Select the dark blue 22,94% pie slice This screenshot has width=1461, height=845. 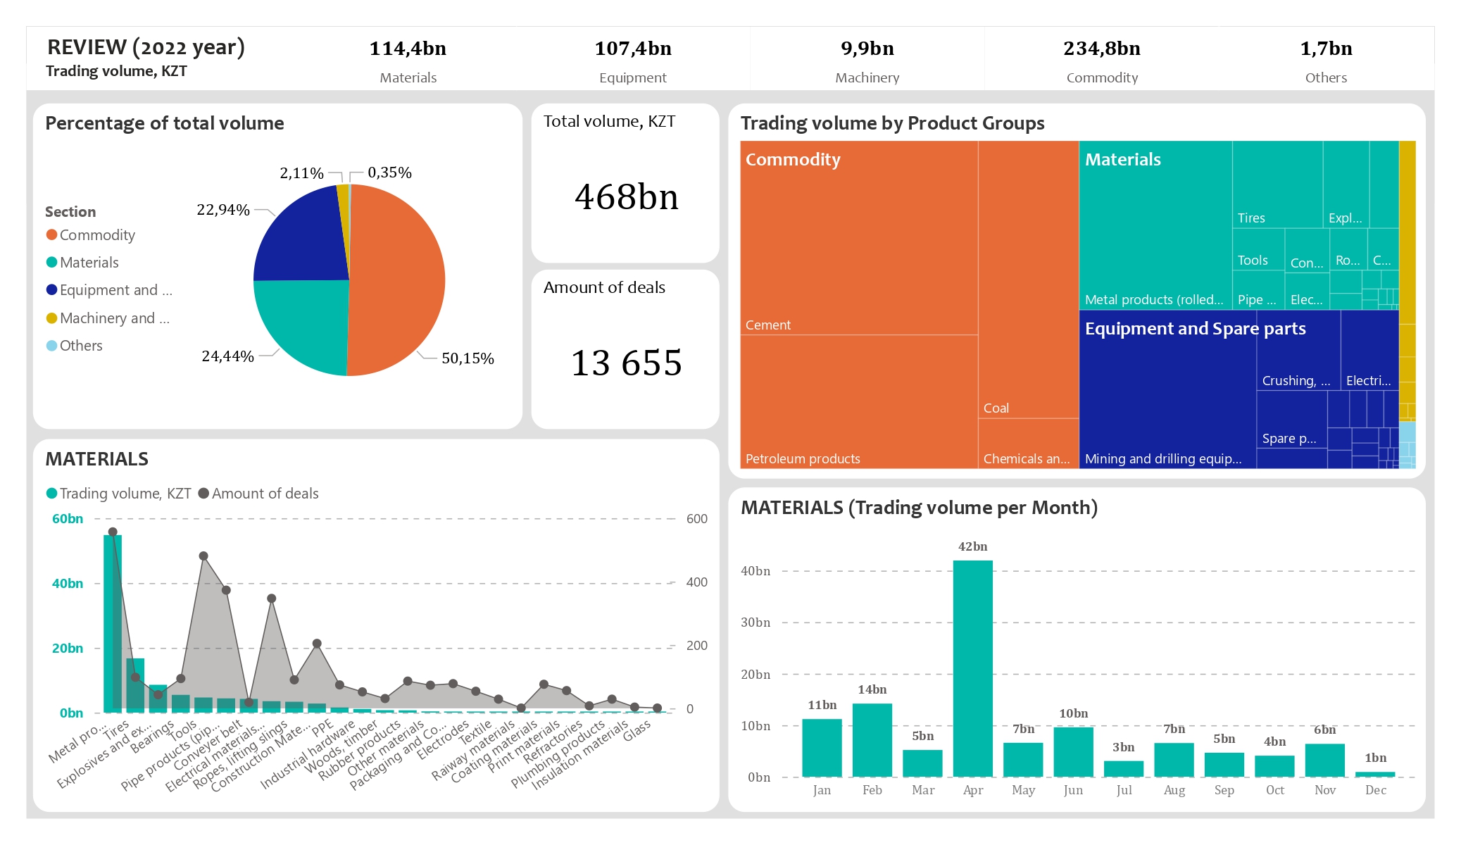pyautogui.click(x=306, y=239)
